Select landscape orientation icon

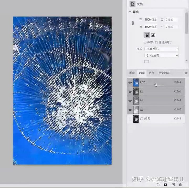point(153,35)
